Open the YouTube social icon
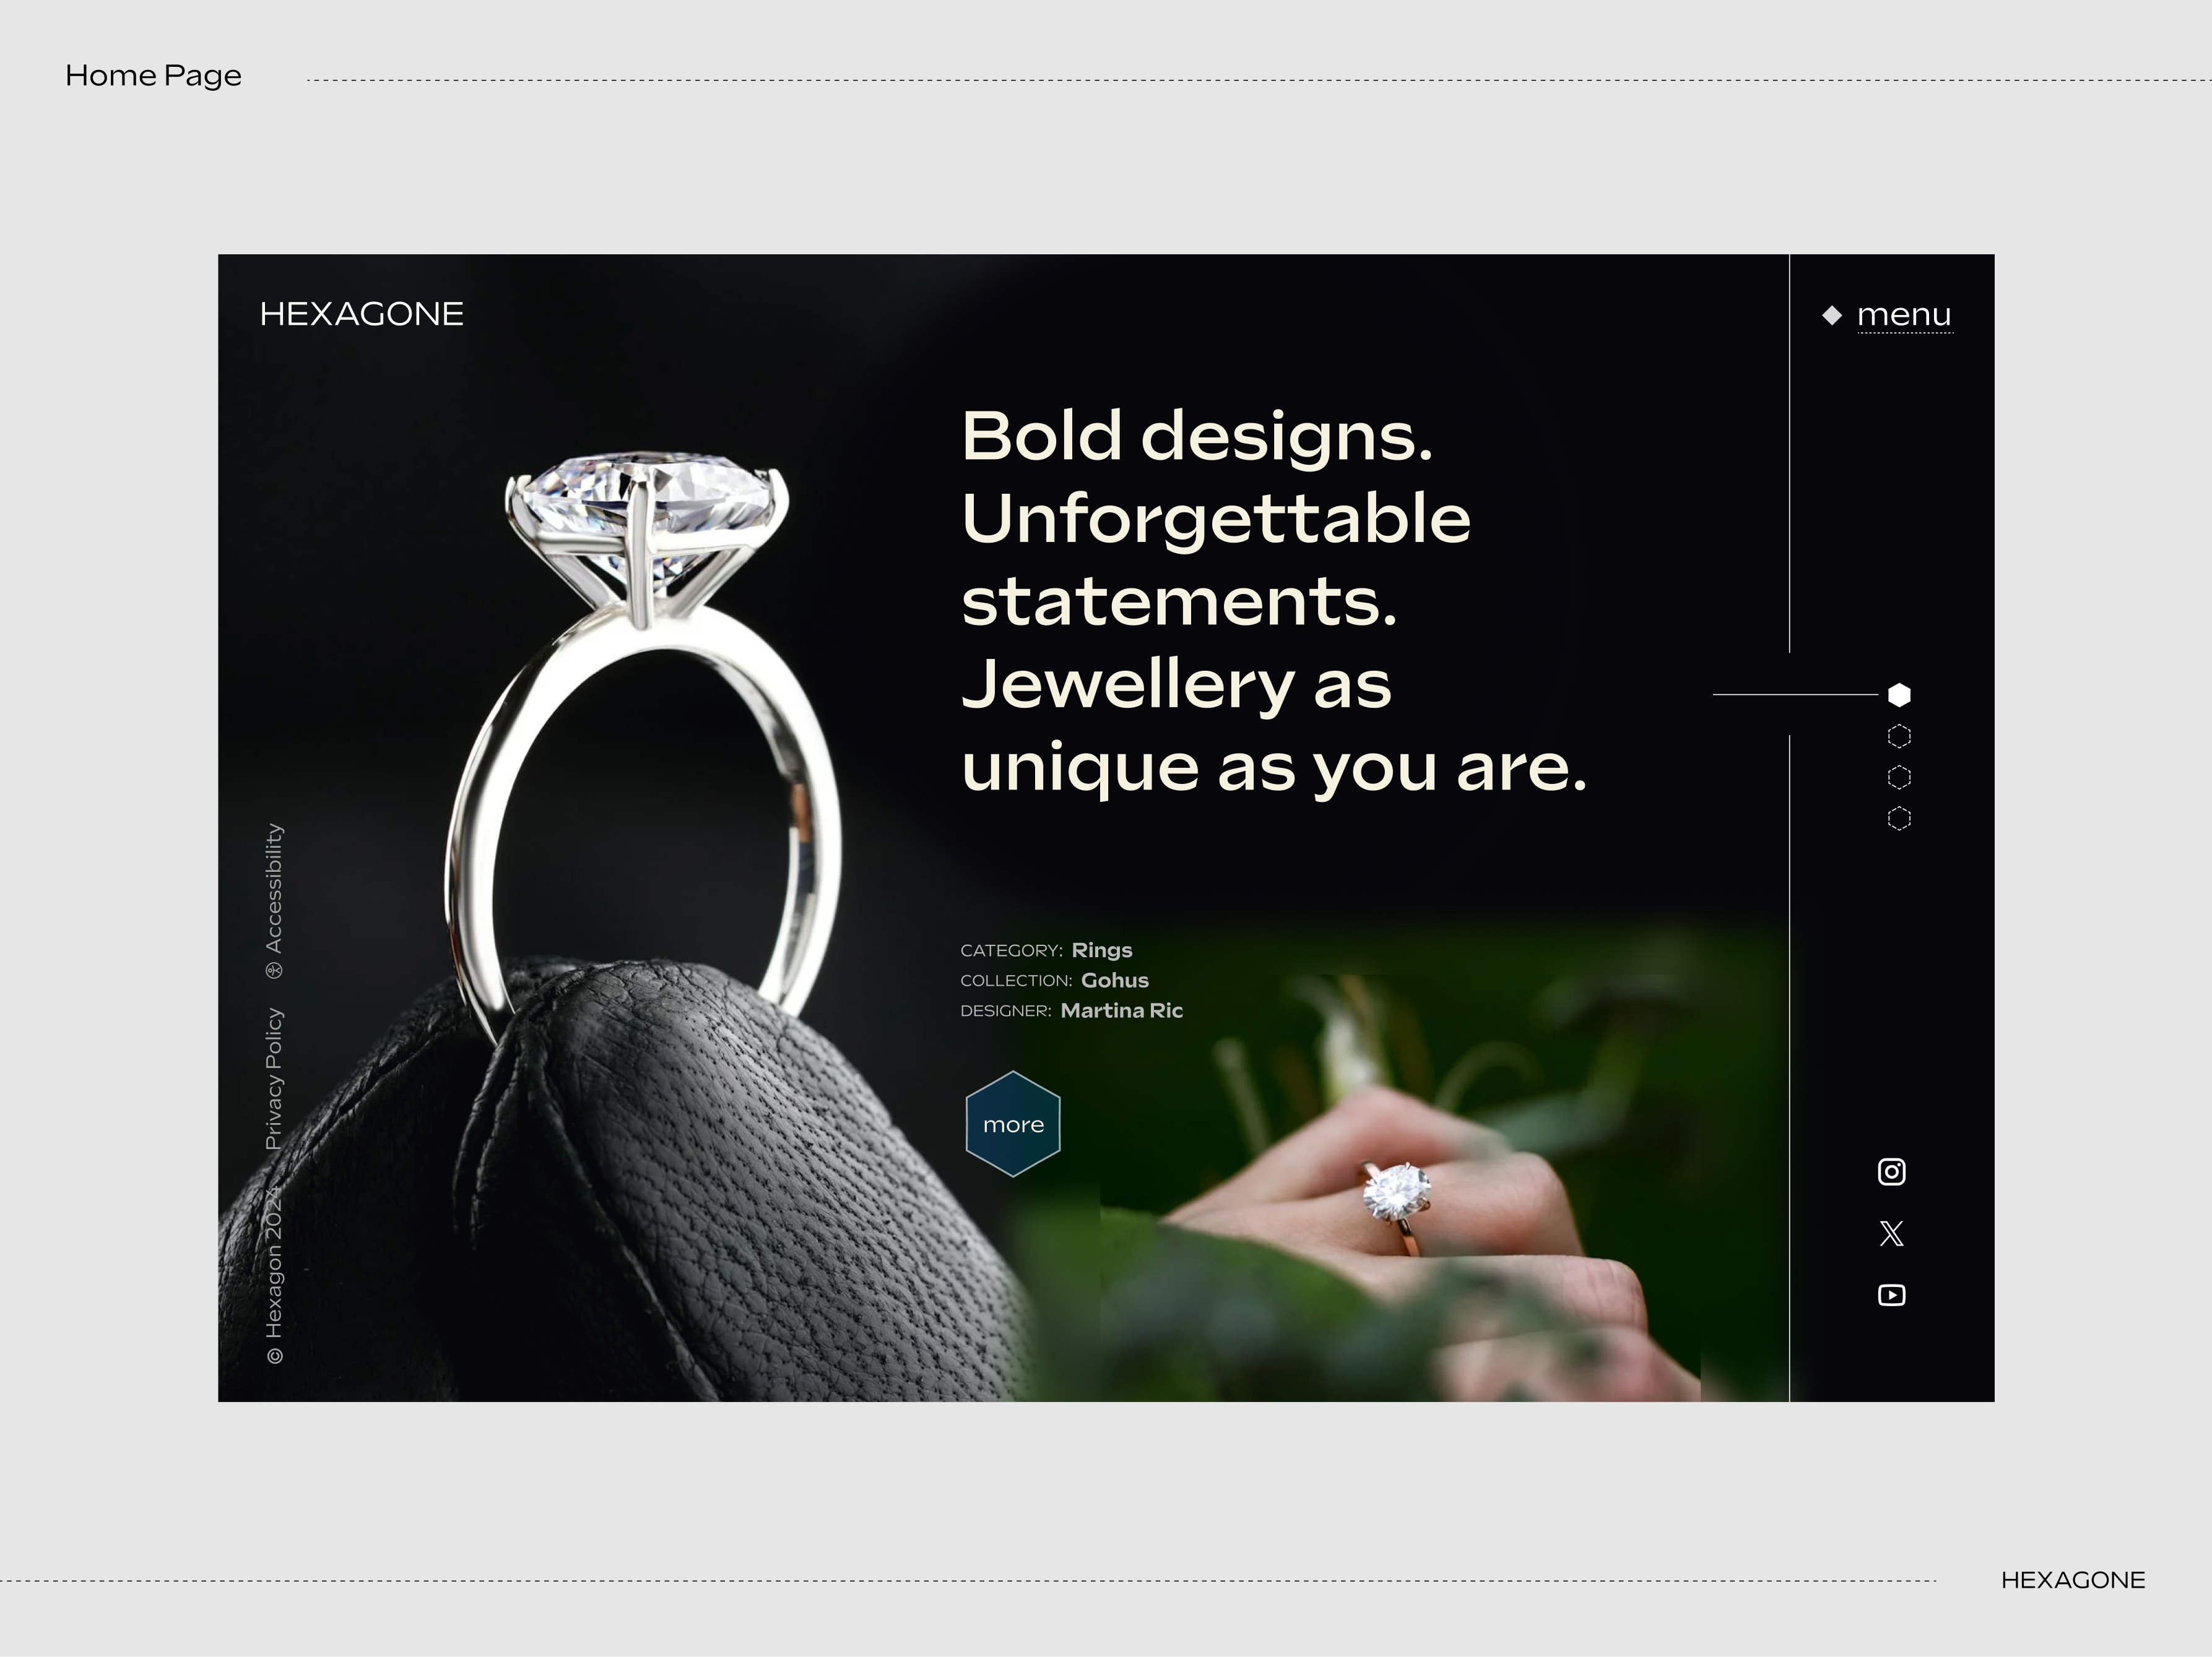This screenshot has height=1657, width=2212. coord(1891,1295)
